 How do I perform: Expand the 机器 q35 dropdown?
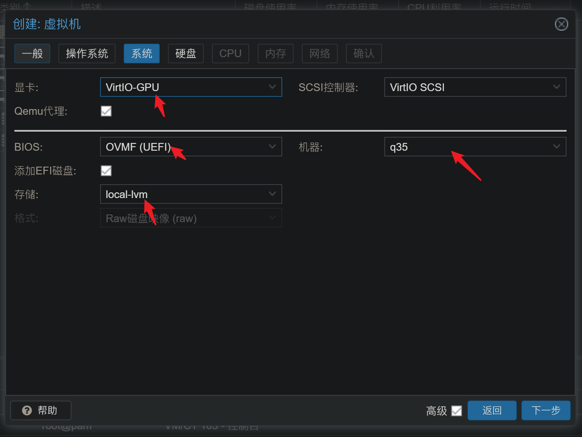(x=556, y=147)
